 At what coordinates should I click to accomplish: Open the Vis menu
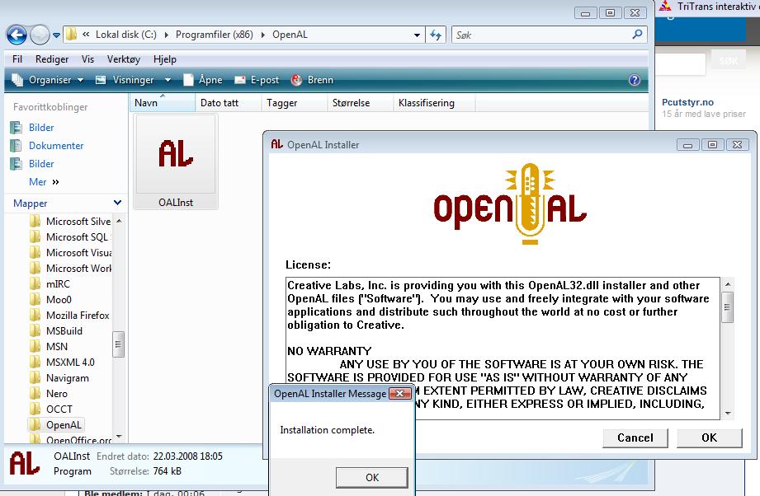coord(87,59)
